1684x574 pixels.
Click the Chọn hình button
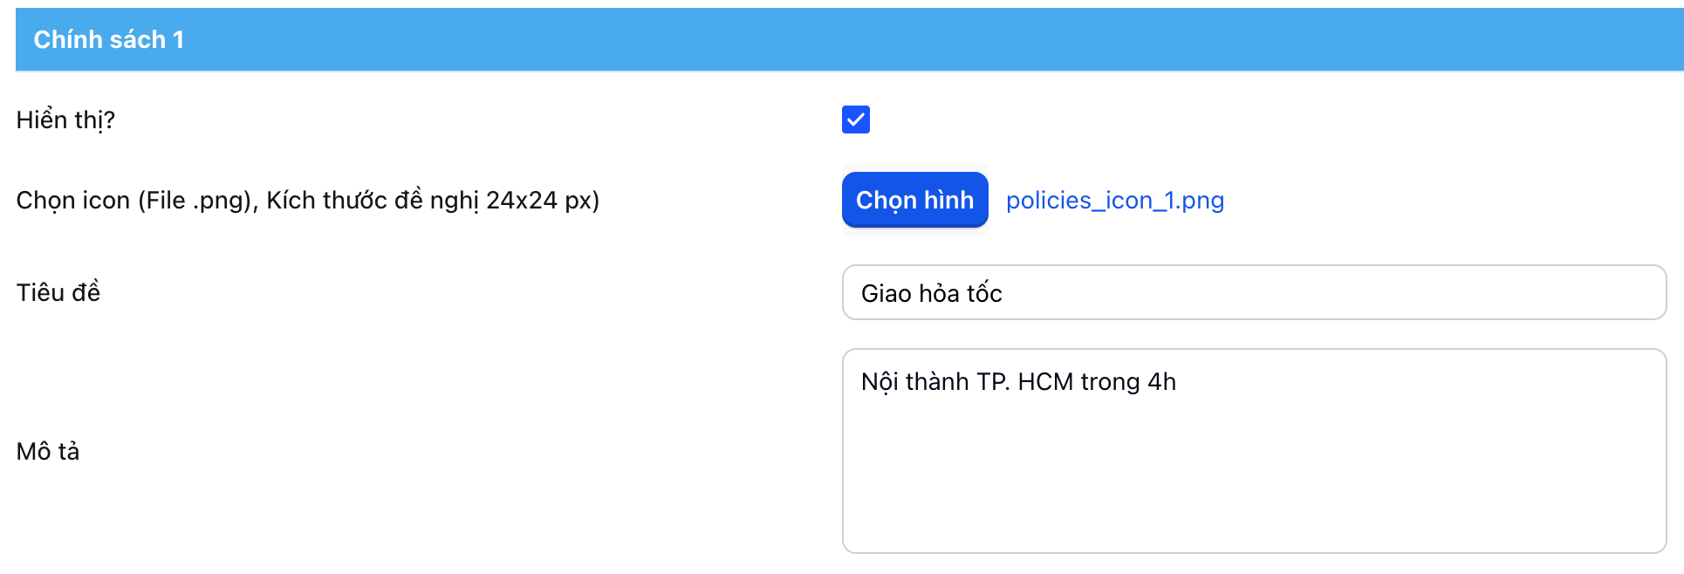[914, 200]
